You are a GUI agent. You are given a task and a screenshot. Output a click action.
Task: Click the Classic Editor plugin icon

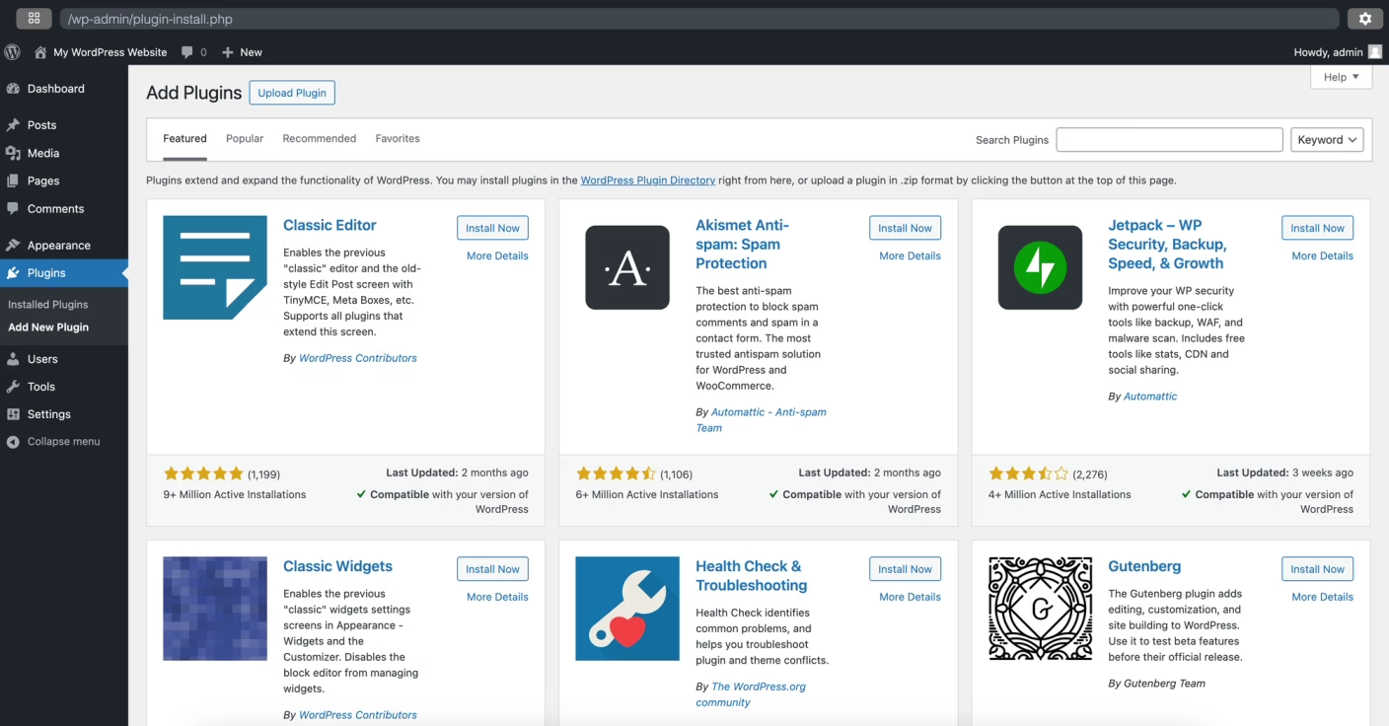pyautogui.click(x=215, y=267)
